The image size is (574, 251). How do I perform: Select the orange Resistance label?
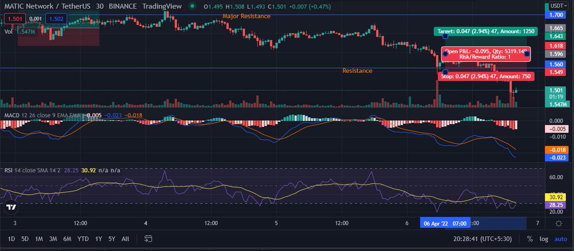tap(357, 70)
